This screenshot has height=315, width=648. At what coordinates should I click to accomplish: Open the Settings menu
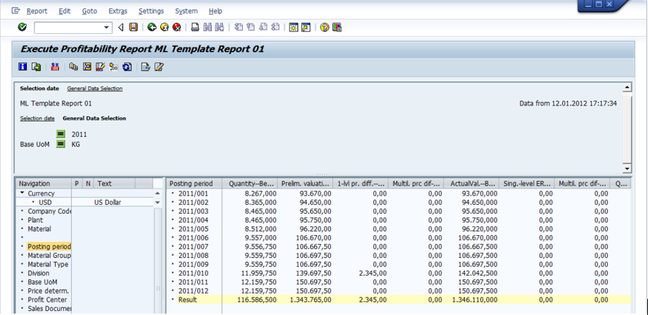pyautogui.click(x=151, y=11)
